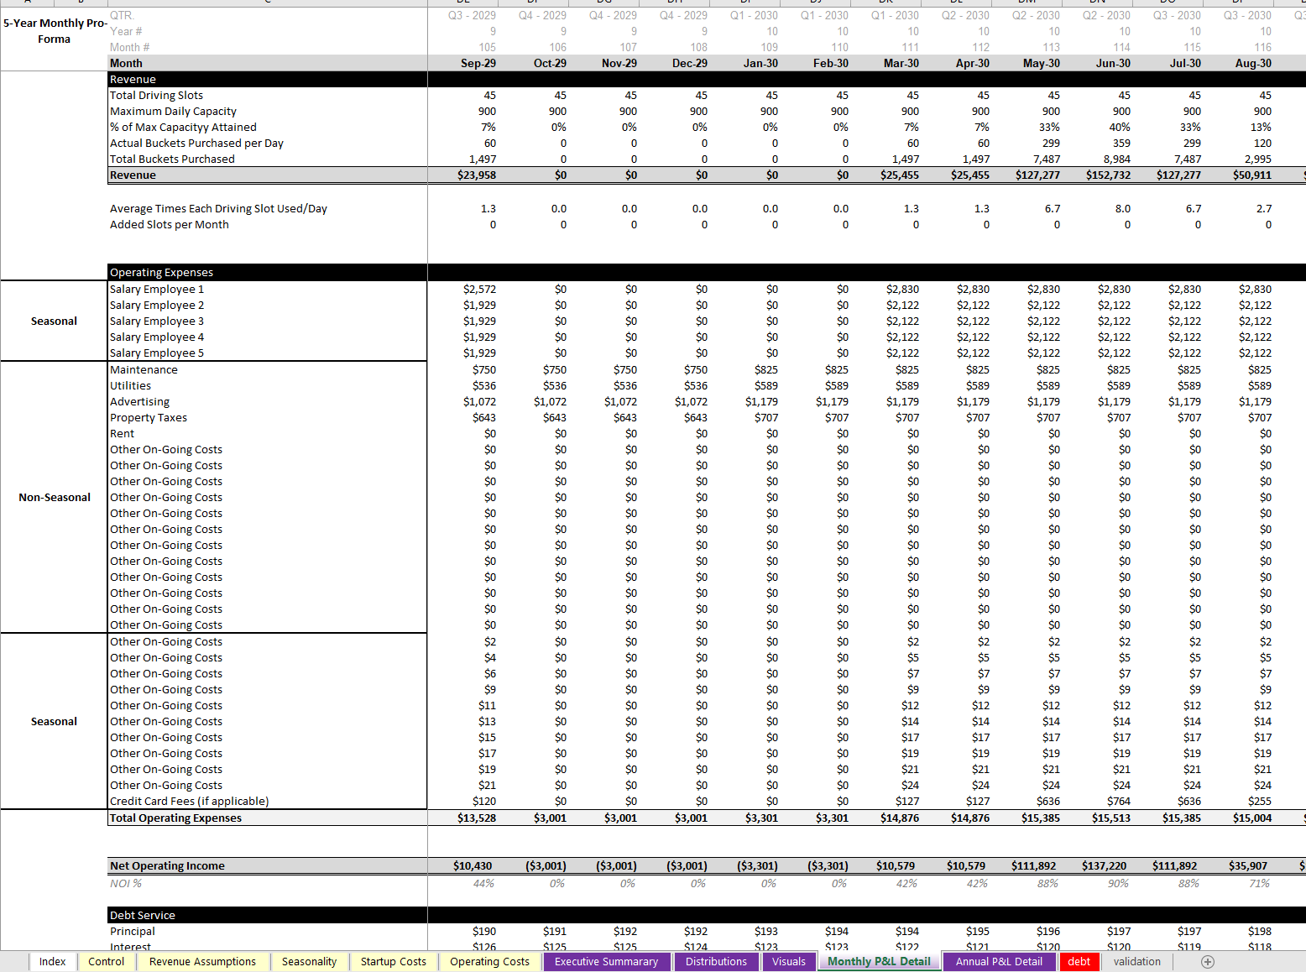Click the QTR. row label
The width and height of the screenshot is (1306, 972).
122,15
